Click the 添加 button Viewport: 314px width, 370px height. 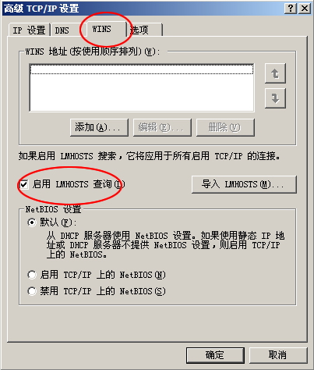[99, 127]
